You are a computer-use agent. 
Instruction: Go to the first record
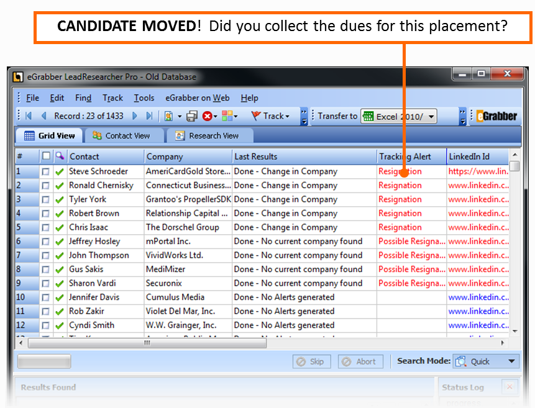tap(29, 116)
